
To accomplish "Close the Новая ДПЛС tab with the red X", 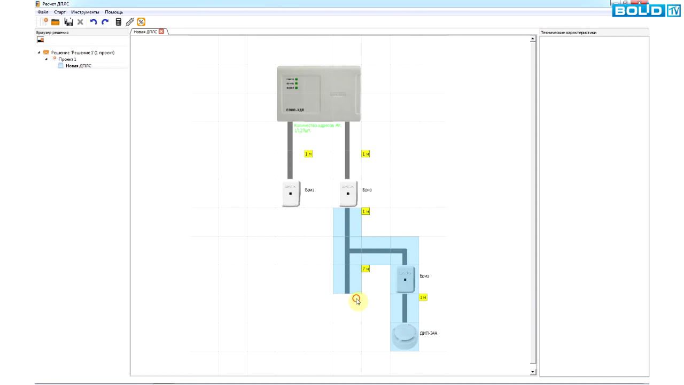I will point(161,32).
